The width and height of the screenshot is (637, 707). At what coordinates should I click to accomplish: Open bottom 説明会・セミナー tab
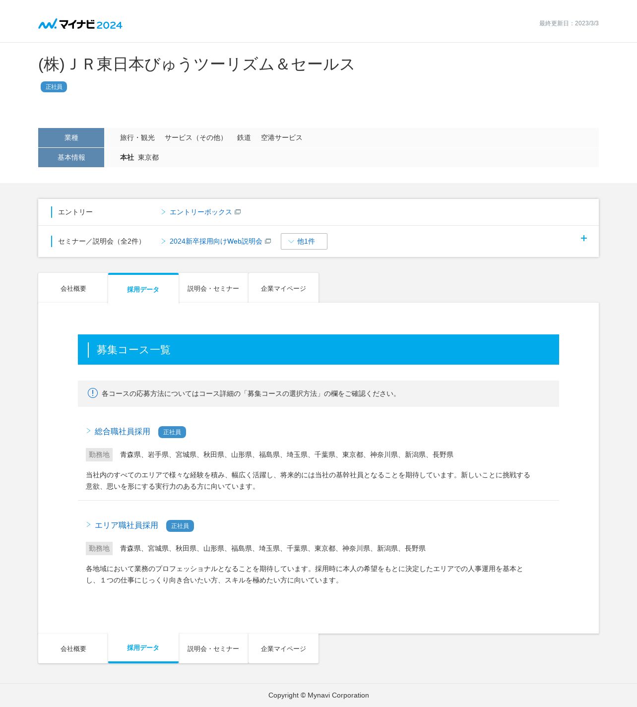[213, 648]
